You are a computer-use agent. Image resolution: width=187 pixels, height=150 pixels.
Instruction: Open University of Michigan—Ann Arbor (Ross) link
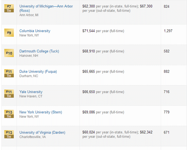46,9
